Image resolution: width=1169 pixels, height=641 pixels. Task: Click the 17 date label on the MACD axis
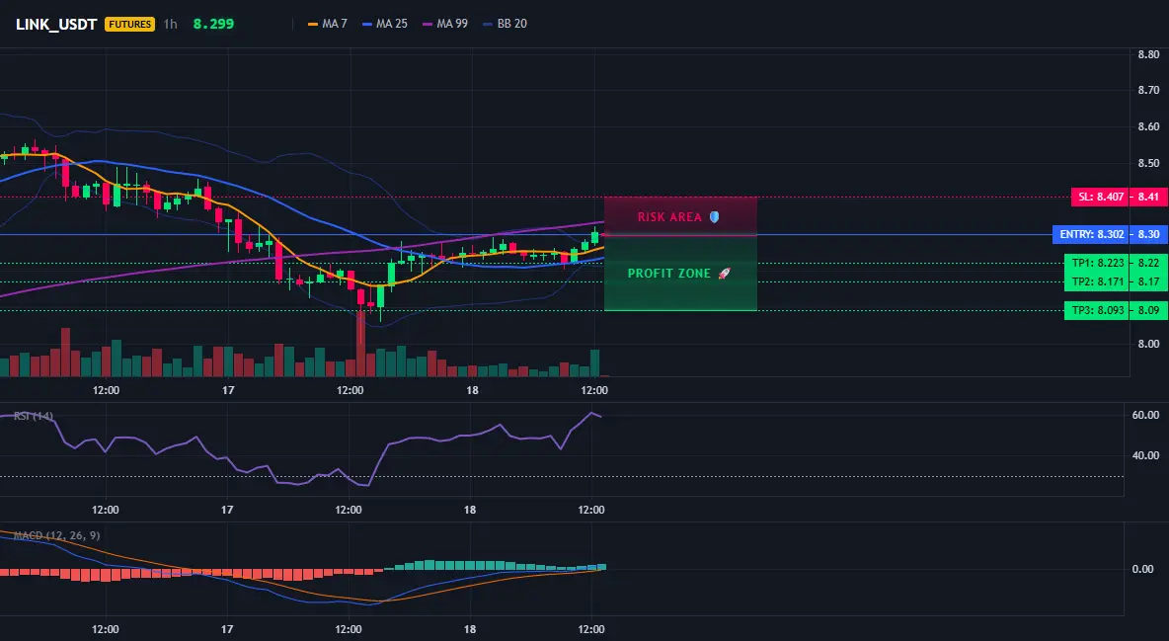point(227,629)
